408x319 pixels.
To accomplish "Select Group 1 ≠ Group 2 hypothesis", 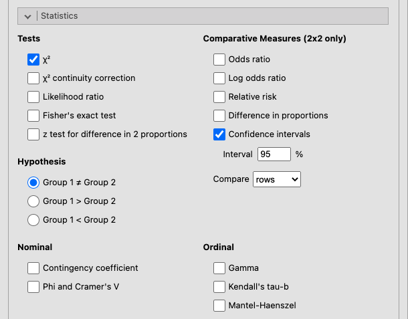I will (33, 183).
